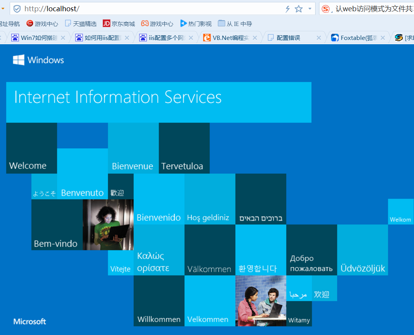Click the Bienvenido tile

click(159, 199)
